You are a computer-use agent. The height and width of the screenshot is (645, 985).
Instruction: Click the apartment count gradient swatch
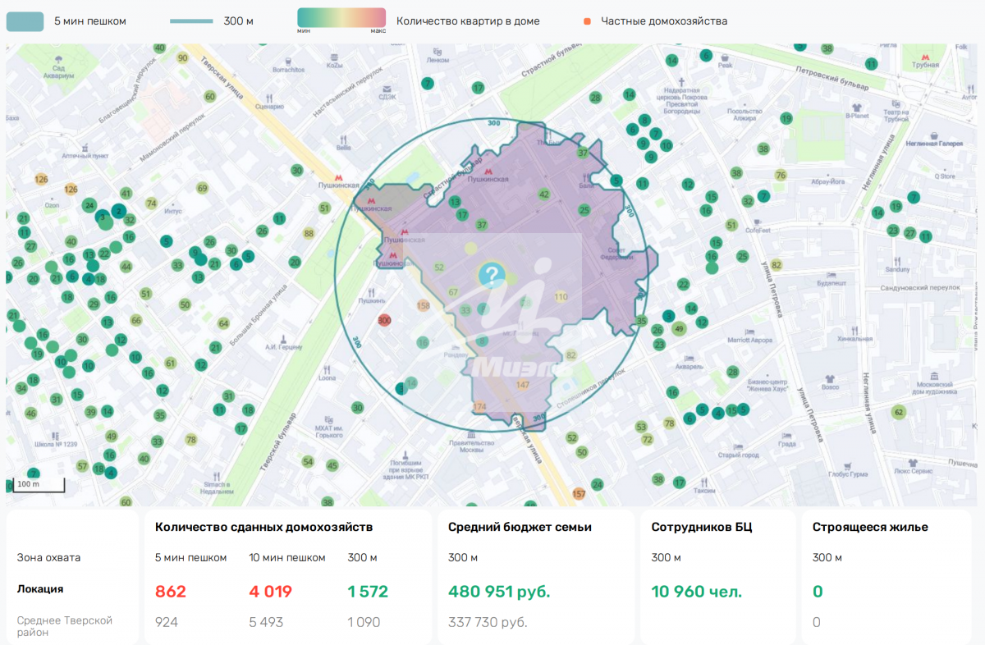point(341,18)
